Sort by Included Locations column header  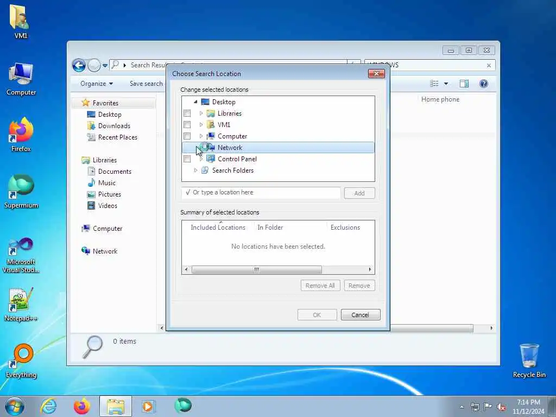tap(218, 228)
